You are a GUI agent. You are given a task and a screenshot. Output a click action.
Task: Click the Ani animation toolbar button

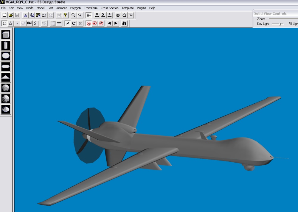[30, 23]
